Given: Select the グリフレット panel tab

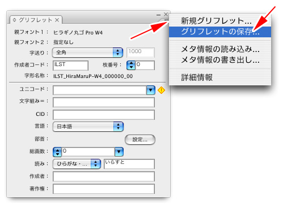Looking at the screenshot, I should [x=35, y=20].
